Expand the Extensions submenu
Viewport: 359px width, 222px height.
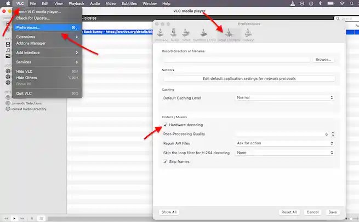point(47,37)
